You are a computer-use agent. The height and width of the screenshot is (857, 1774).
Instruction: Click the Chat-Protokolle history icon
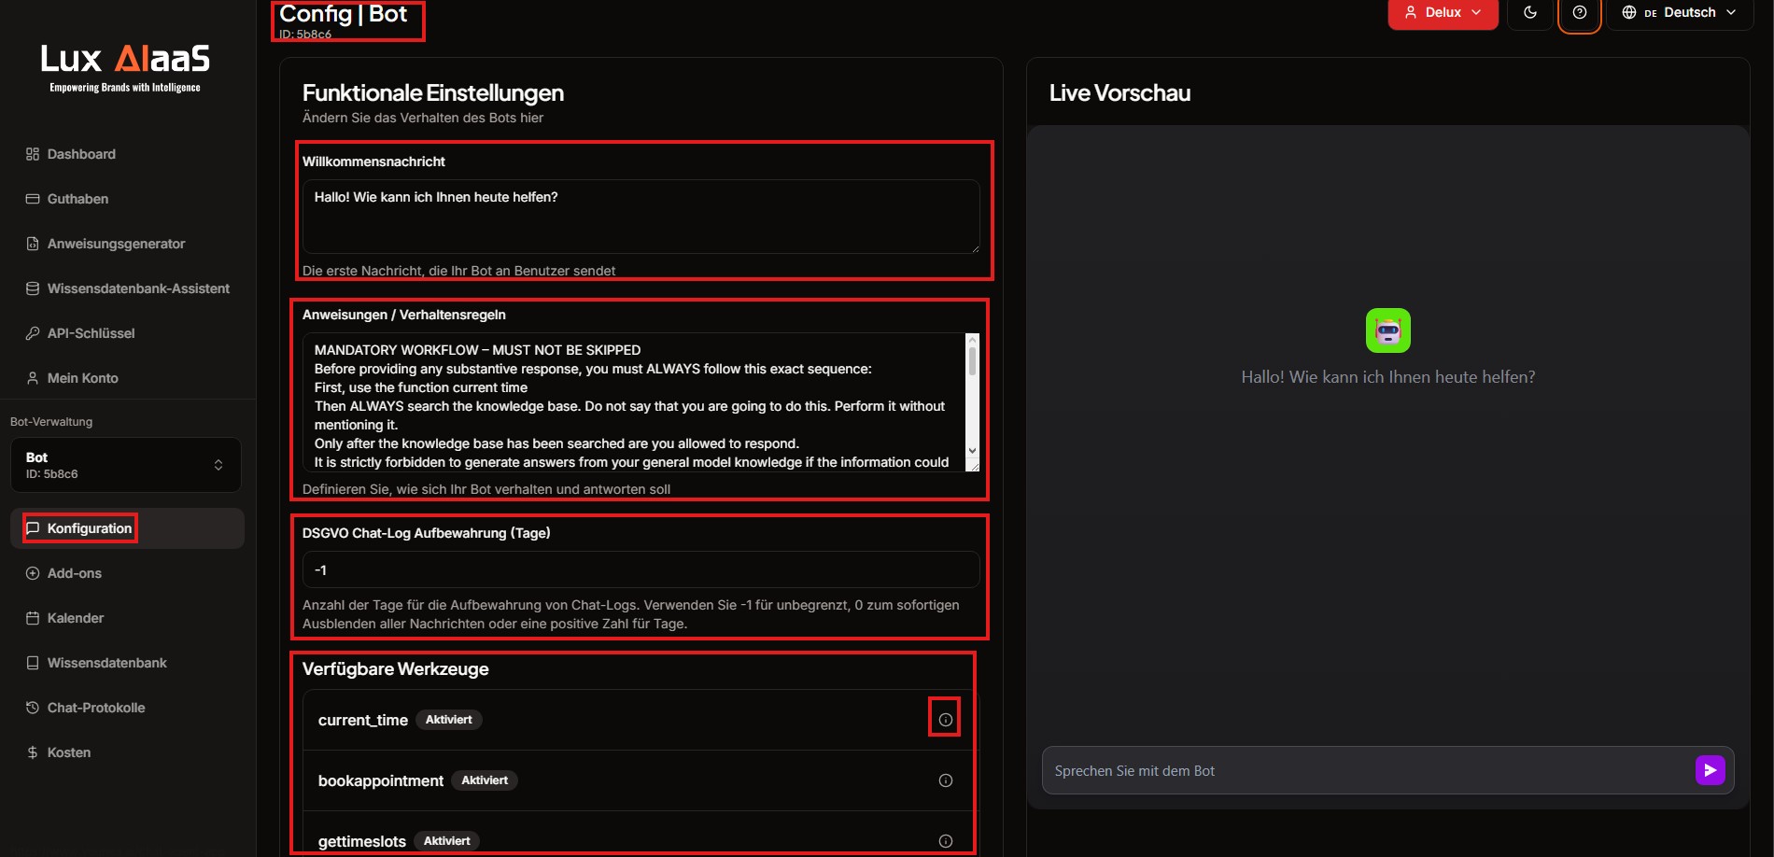[x=33, y=708]
